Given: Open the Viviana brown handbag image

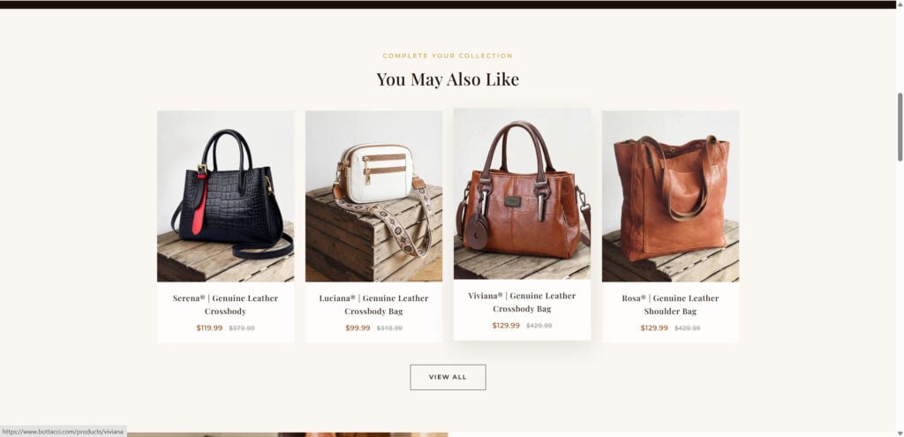Looking at the screenshot, I should pos(522,193).
